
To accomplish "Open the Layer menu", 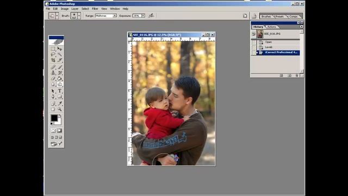I will coord(75,9).
